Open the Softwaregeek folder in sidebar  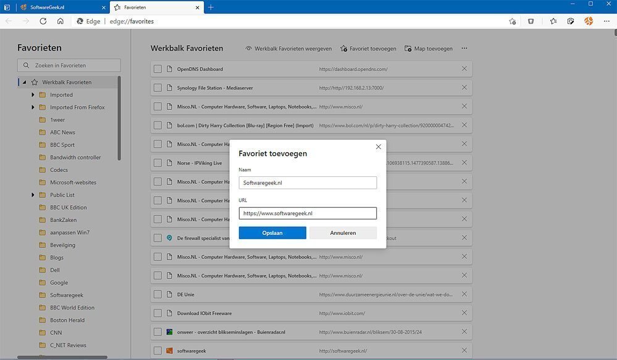[67, 295]
